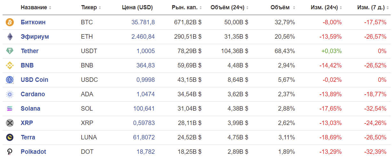Select the SOL ticker cell
The image size is (392, 165).
pos(87,109)
